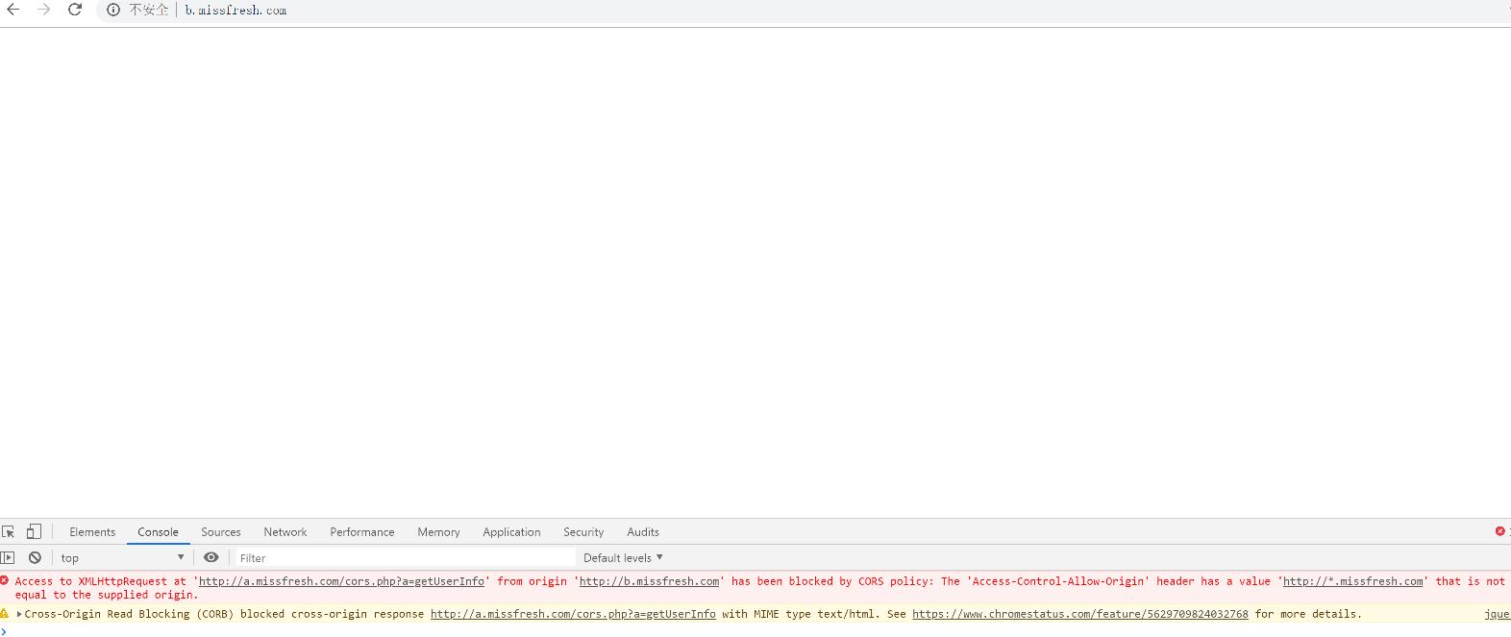This screenshot has width=1511, height=637.
Task: Toggle the device toolbar
Action: point(34,531)
